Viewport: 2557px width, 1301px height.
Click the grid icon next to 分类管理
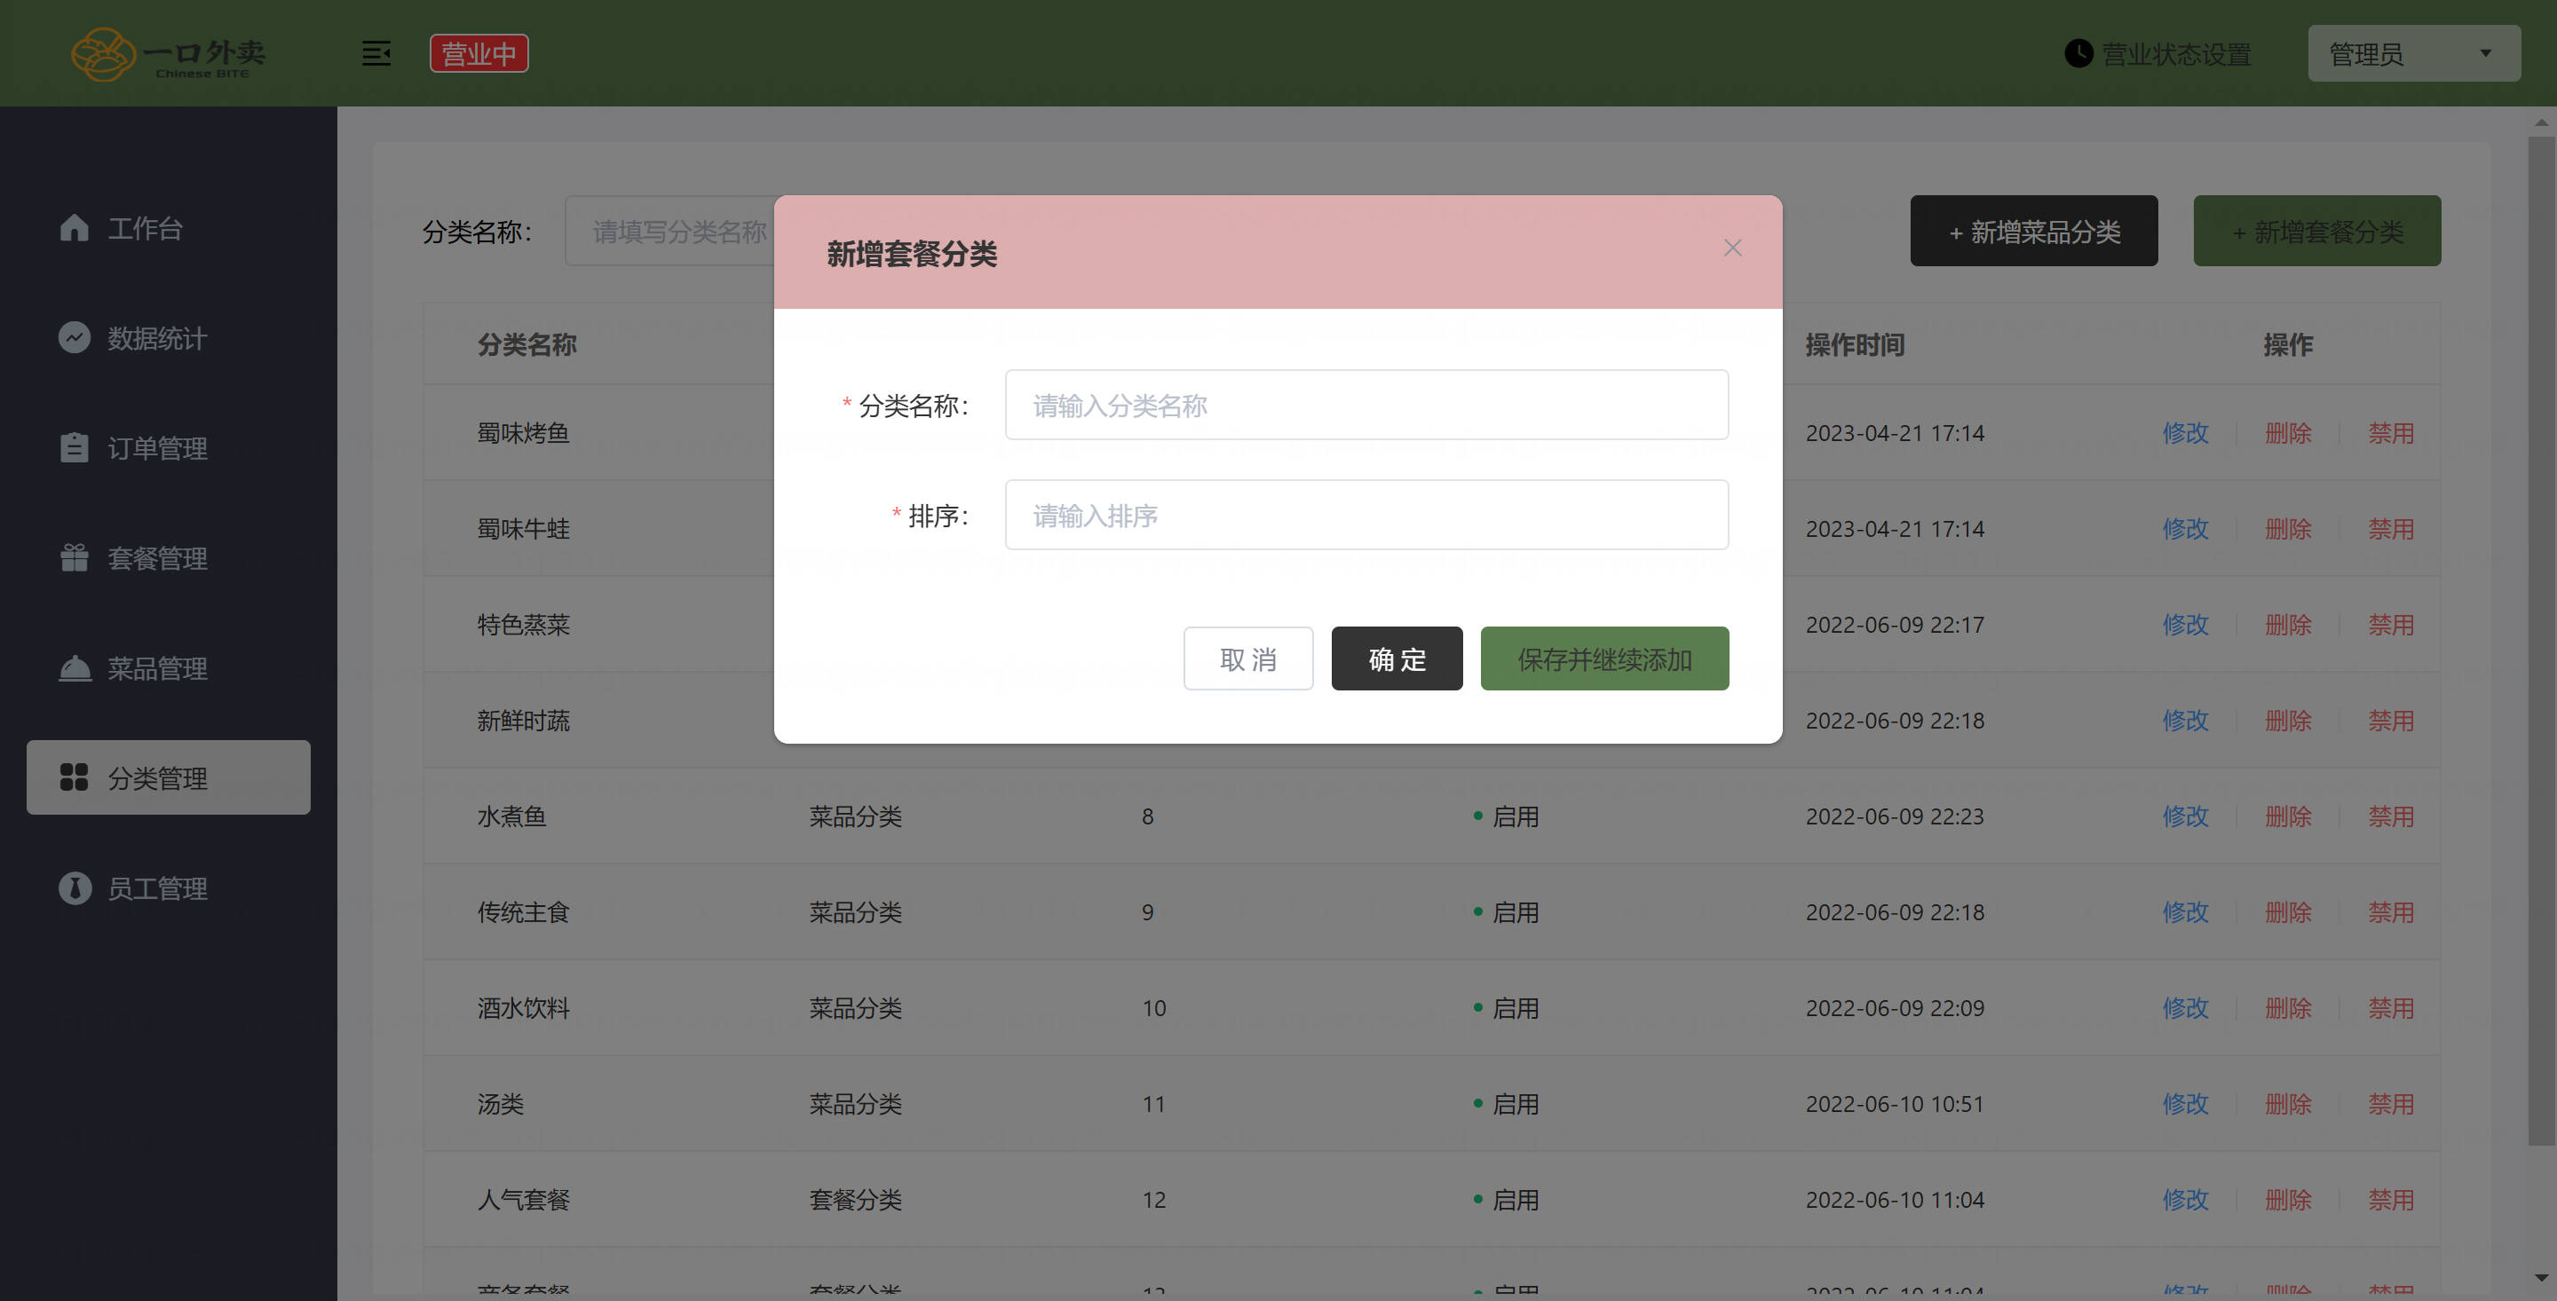[75, 777]
